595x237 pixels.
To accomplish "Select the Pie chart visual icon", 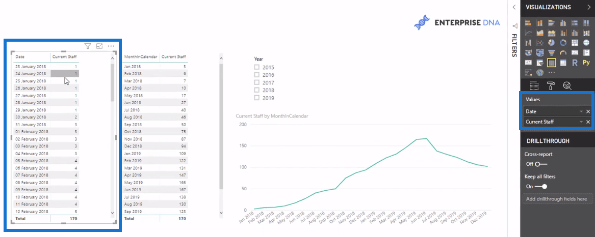I will click(x=551, y=43).
